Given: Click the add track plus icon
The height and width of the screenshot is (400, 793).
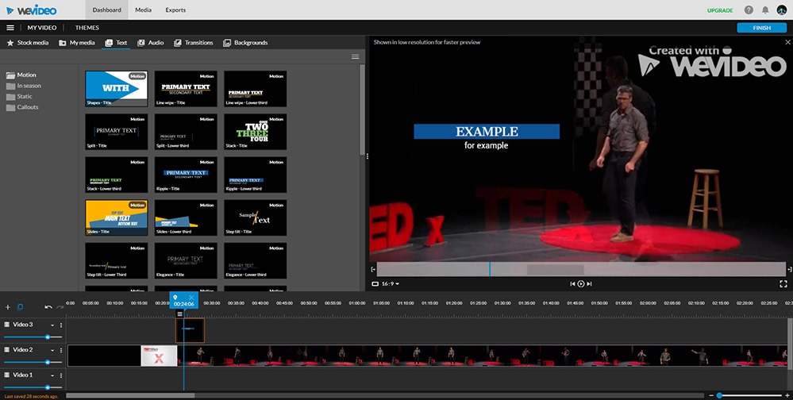Looking at the screenshot, I should 8,307.
